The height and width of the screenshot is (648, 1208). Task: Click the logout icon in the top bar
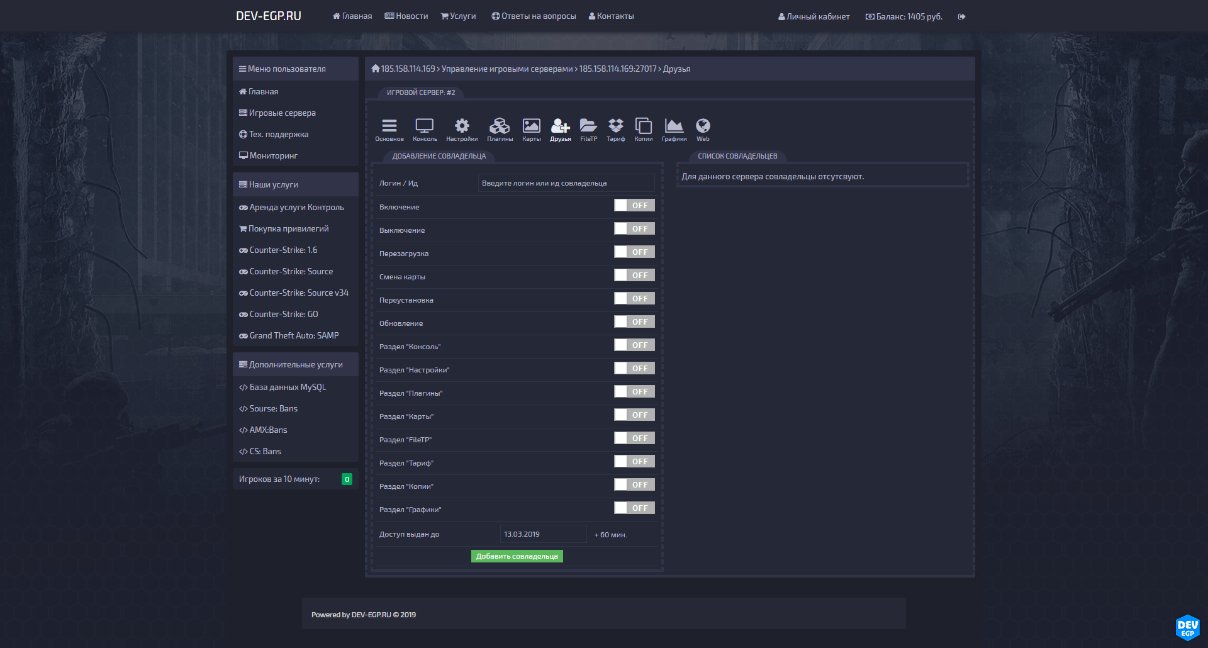pyautogui.click(x=961, y=16)
